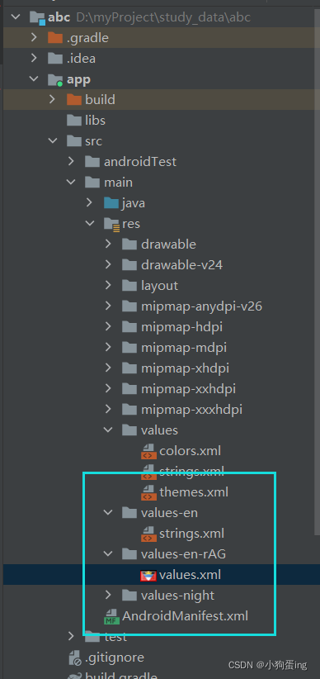
Task: Collapse the values folder arrow
Action: click(x=108, y=430)
